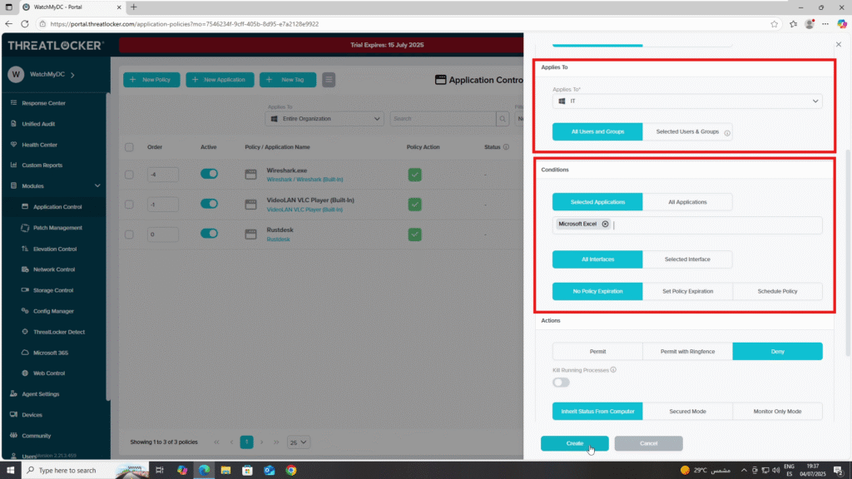852x479 pixels.
Task: Open Config Manager module
Action: (x=53, y=311)
